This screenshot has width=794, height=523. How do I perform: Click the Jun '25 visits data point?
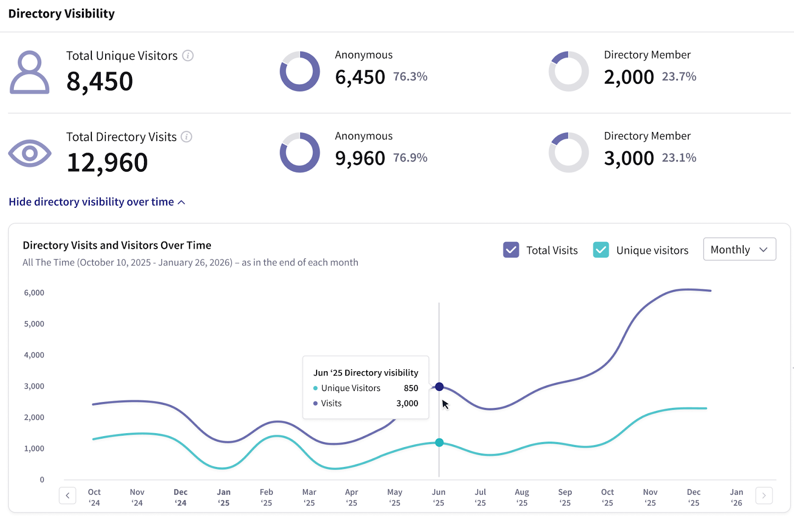point(439,387)
